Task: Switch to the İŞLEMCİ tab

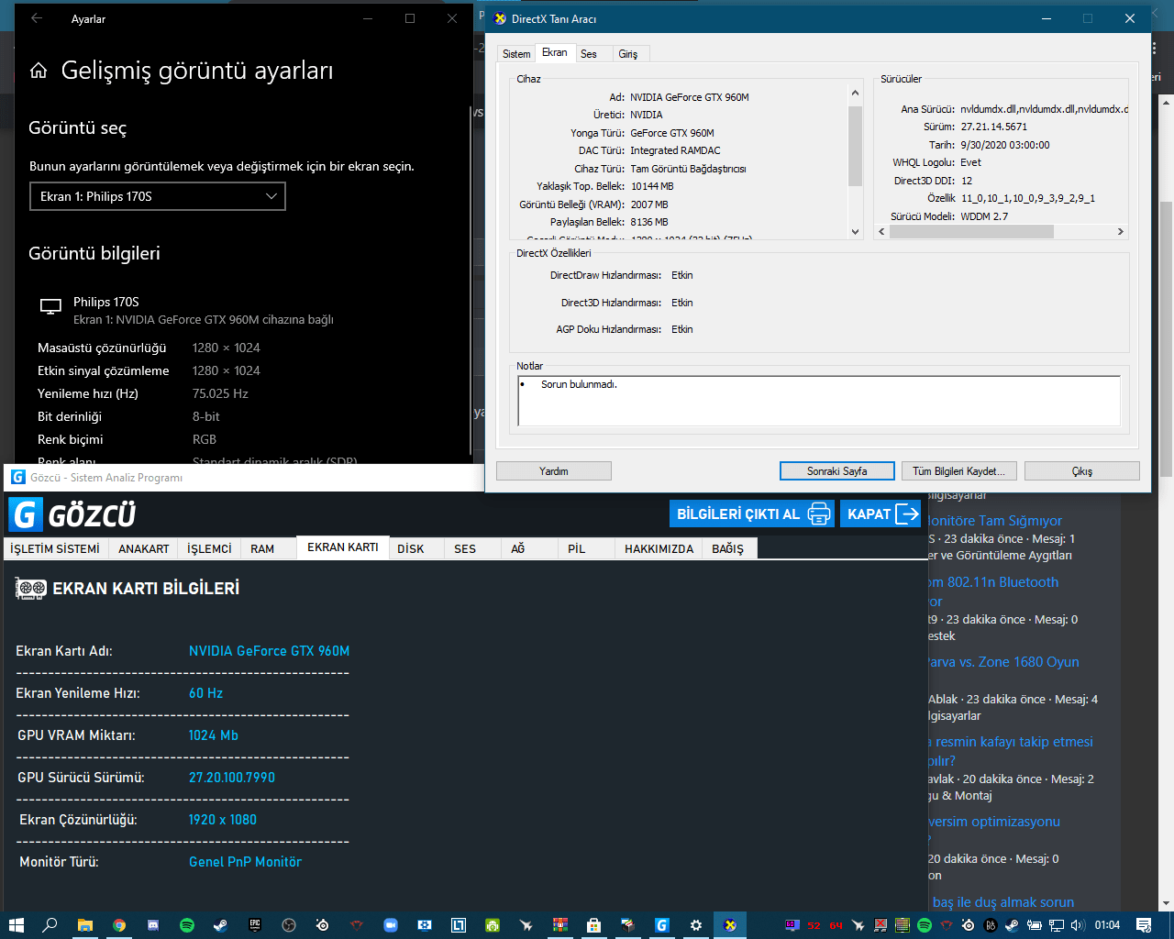Action: tap(209, 548)
